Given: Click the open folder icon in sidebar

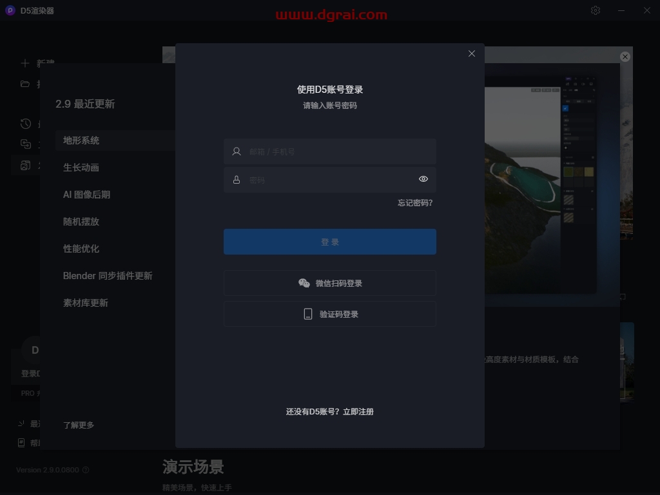Looking at the screenshot, I should pyautogui.click(x=25, y=84).
